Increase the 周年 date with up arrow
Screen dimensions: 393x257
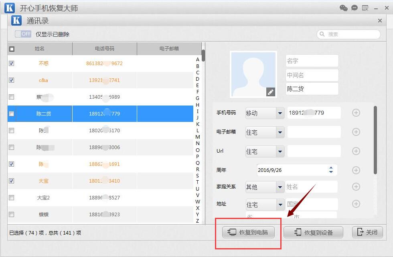coord(331,168)
